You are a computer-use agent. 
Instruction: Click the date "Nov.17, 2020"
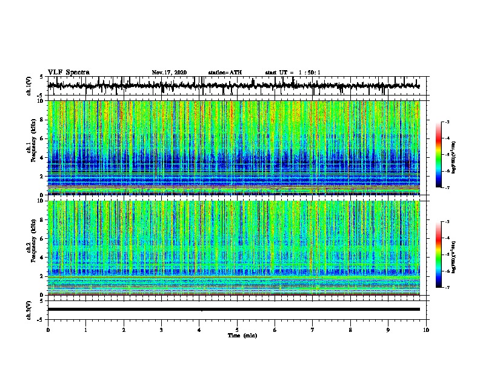pos(169,73)
